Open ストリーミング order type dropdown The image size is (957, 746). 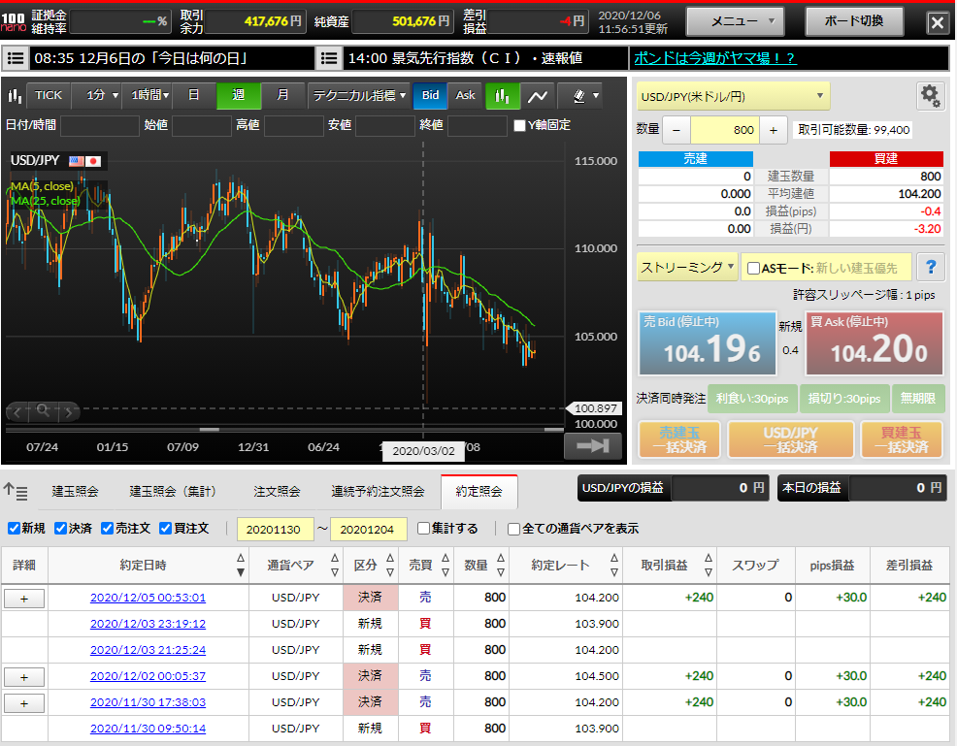pos(686,267)
